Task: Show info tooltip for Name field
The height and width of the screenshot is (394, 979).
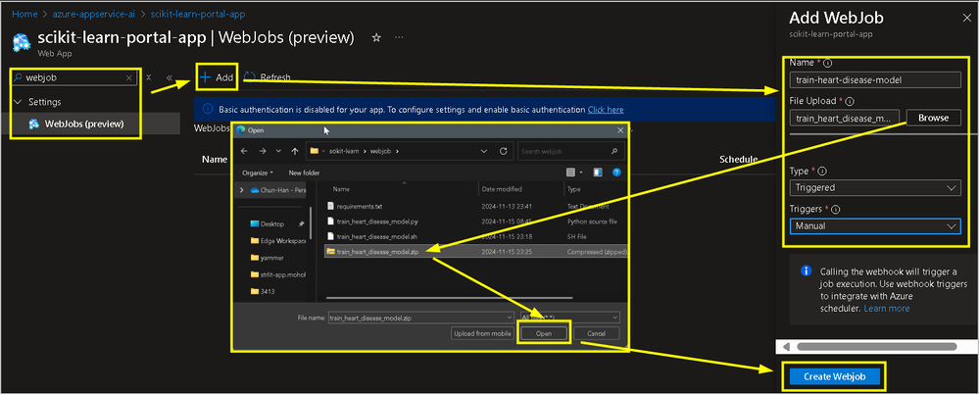Action: pos(828,63)
